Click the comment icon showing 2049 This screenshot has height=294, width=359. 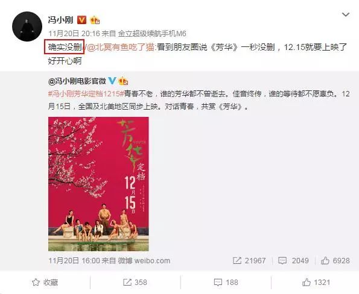point(282,261)
